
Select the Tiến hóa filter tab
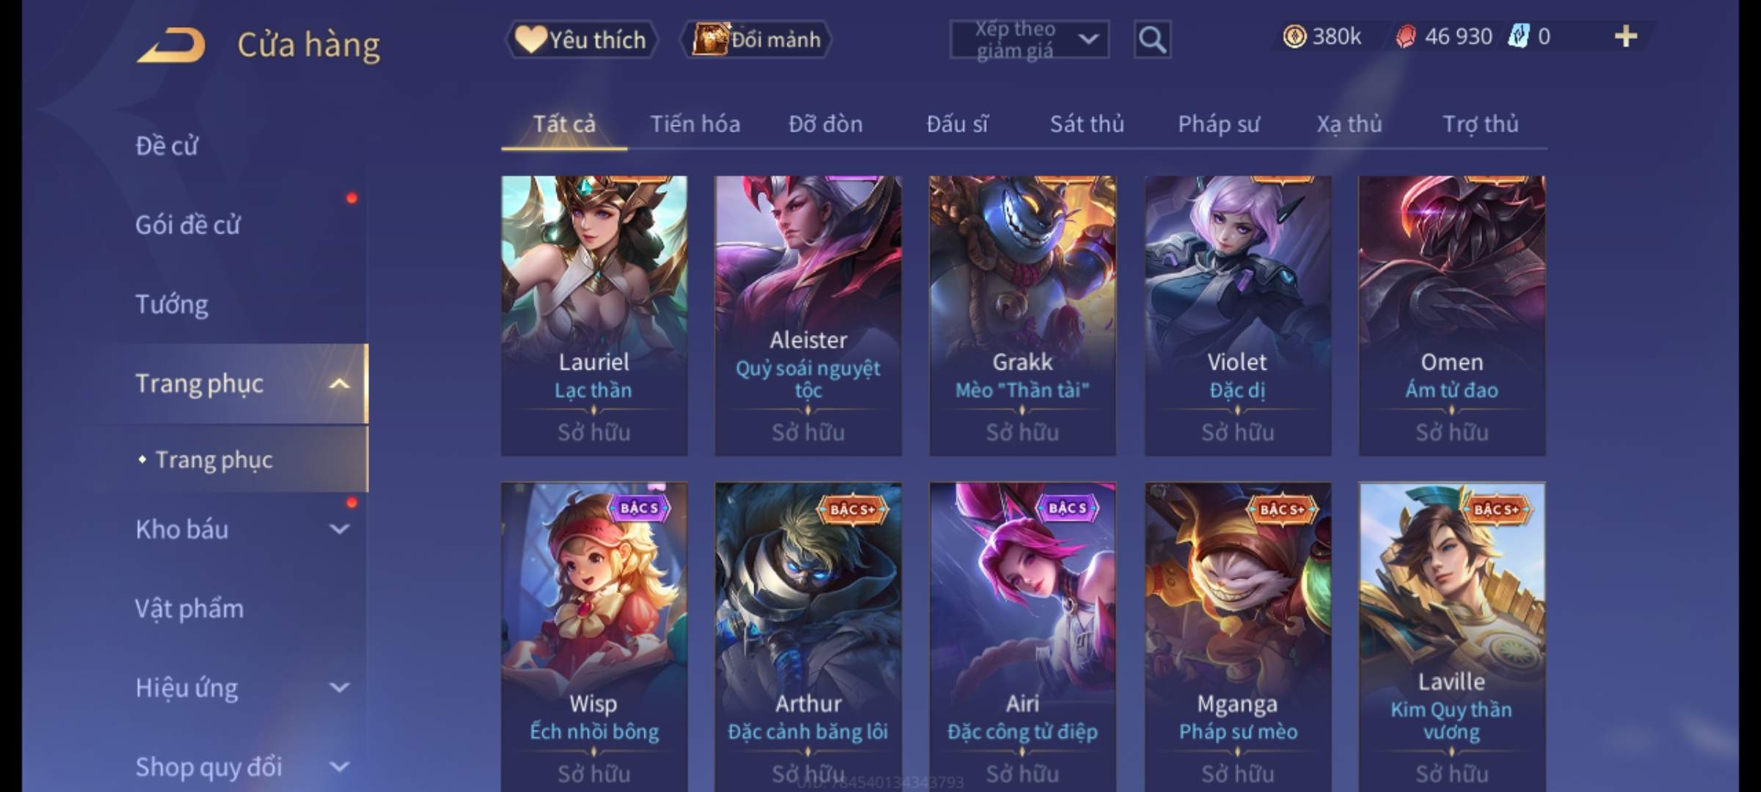695,124
